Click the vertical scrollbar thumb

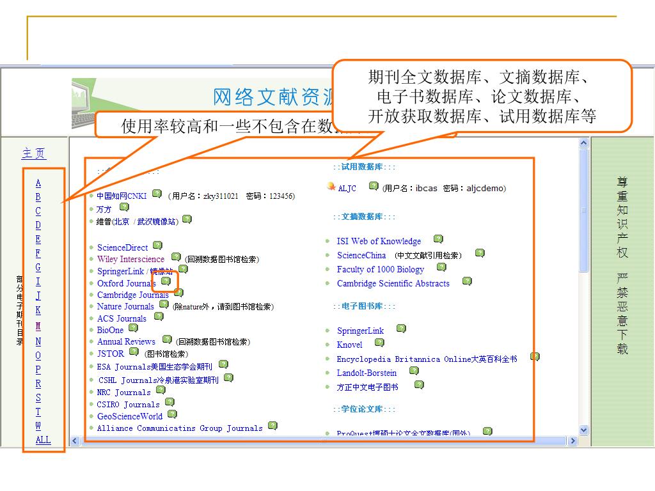pos(584,210)
